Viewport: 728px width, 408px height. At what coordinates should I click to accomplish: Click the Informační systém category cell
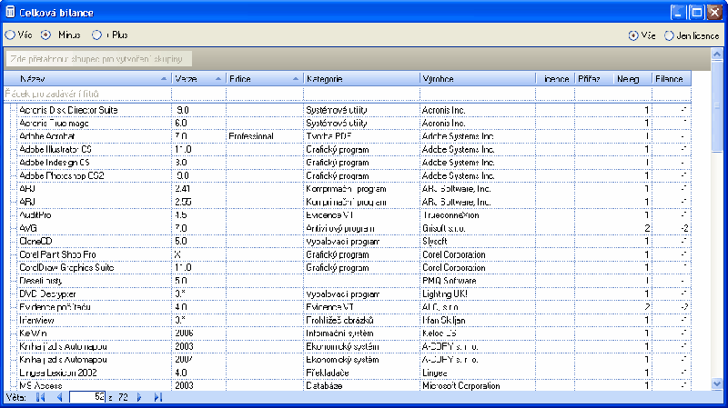tap(361, 333)
